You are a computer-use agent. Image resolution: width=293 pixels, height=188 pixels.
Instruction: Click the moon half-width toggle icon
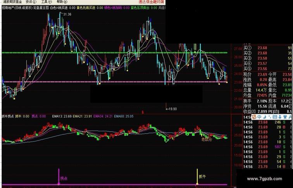(x=264, y=117)
